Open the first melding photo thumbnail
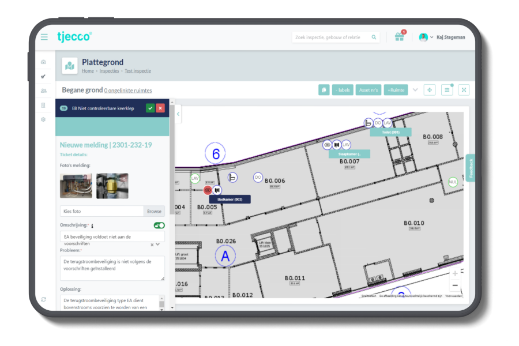Image resolution: width=519 pixels, height=346 pixels. click(76, 186)
